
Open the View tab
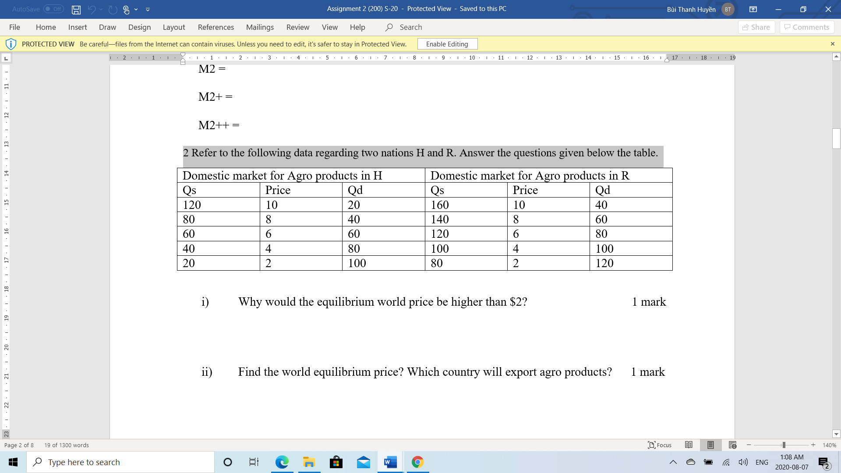coord(330,27)
